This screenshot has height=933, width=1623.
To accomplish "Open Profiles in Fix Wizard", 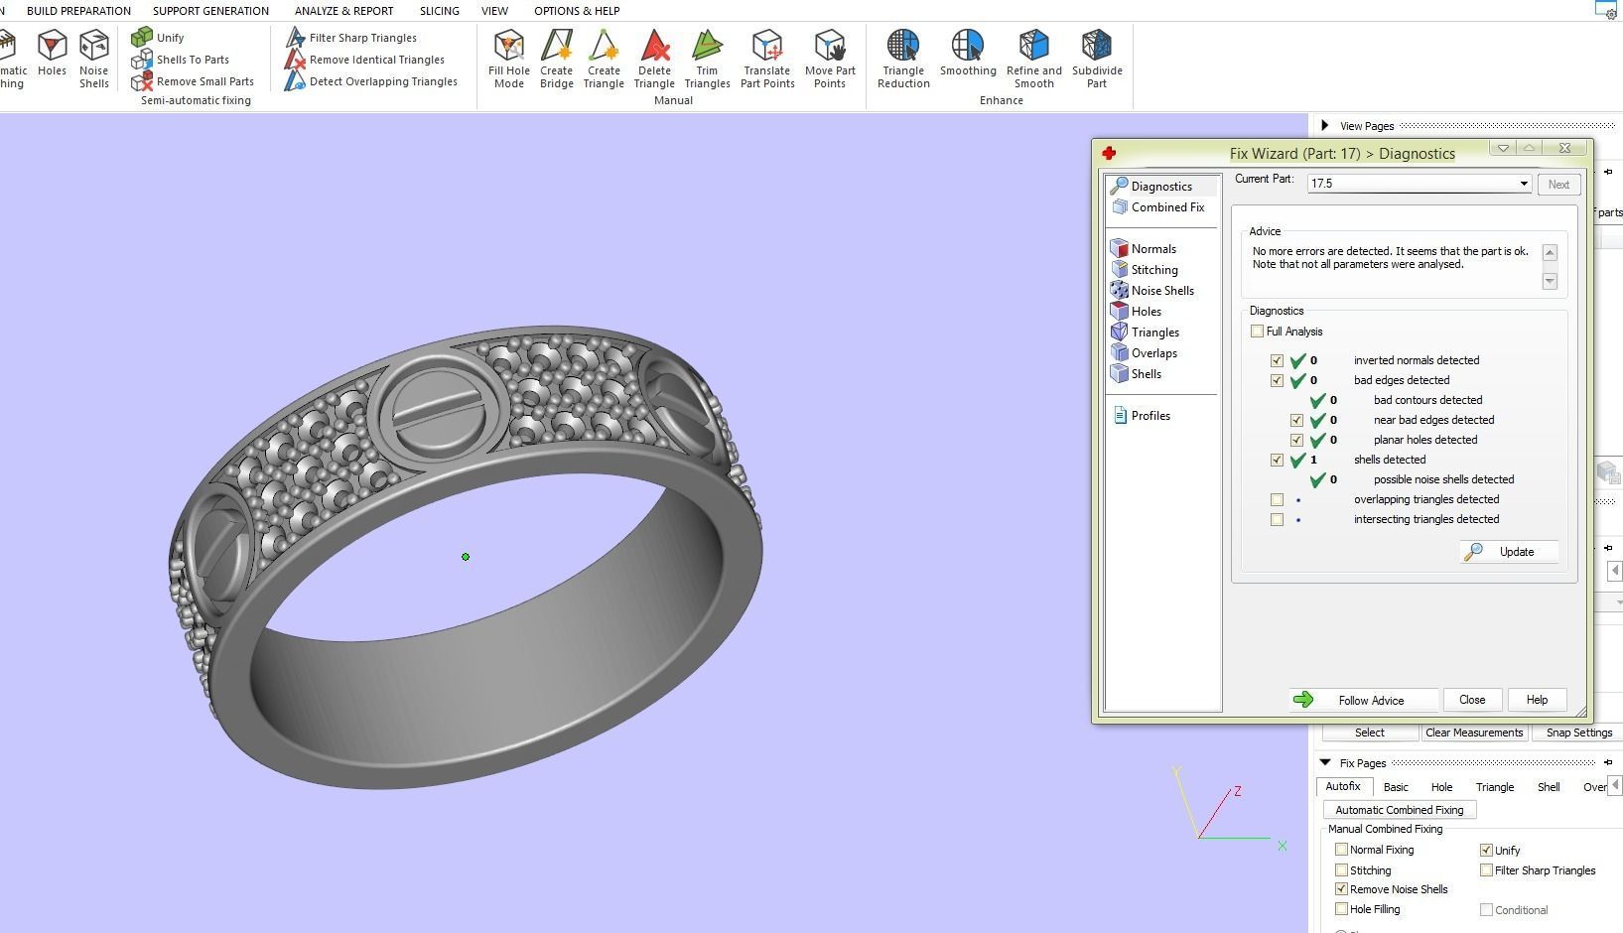I will coord(1142,416).
